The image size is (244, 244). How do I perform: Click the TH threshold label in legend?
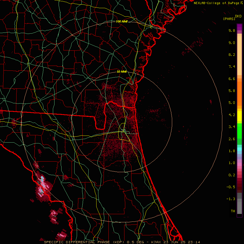233,211
